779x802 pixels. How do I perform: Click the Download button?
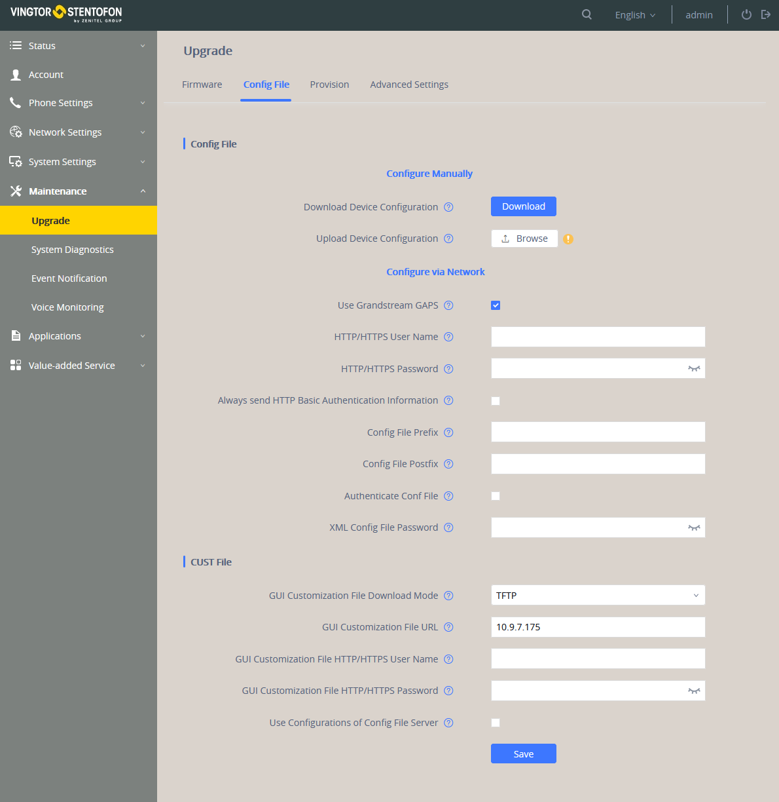point(524,206)
